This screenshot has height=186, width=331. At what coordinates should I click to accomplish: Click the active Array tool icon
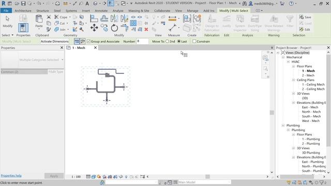click(133, 23)
